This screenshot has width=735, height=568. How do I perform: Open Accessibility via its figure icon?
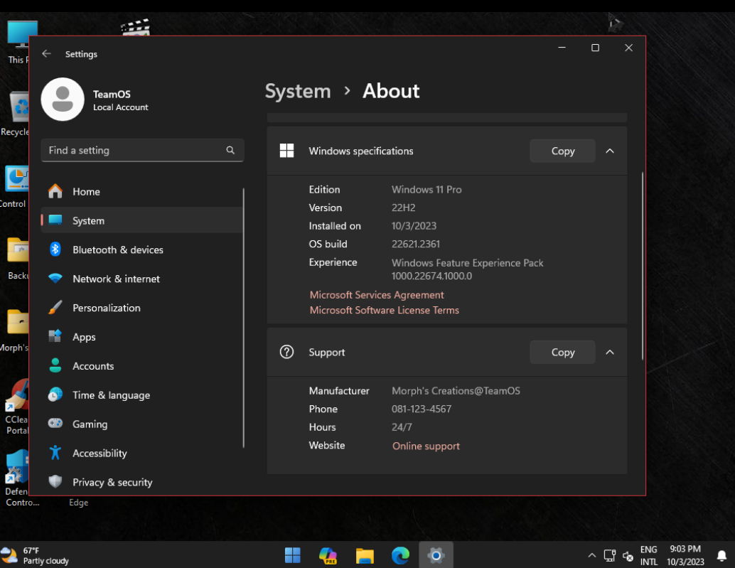55,453
